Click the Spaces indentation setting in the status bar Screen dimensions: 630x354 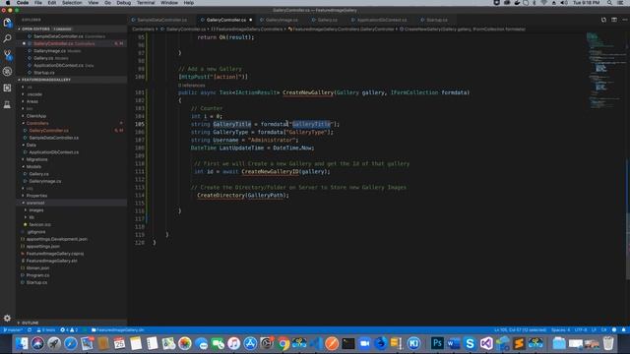[560, 330]
